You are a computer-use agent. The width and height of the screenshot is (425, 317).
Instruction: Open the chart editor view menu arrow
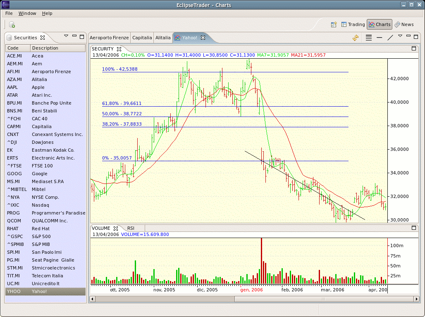click(400, 36)
